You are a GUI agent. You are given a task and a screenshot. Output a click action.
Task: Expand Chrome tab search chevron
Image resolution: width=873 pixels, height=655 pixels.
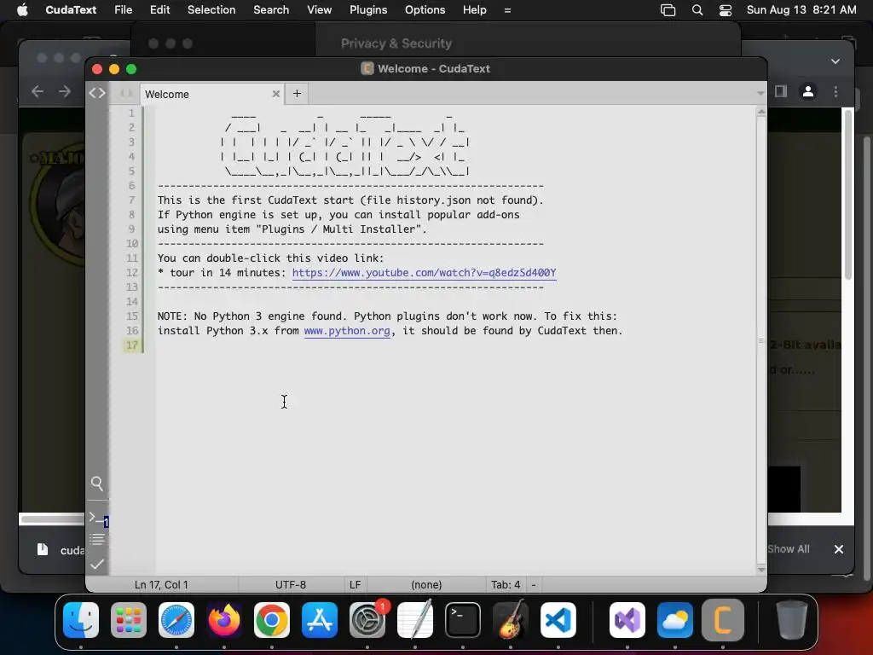835,61
